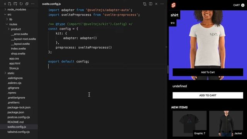Collapse all folders in explorer
247x139 pixels.
tap(27, 4)
